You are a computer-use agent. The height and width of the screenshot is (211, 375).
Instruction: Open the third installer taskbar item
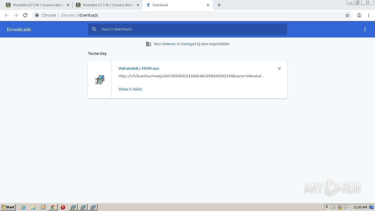click(93, 207)
